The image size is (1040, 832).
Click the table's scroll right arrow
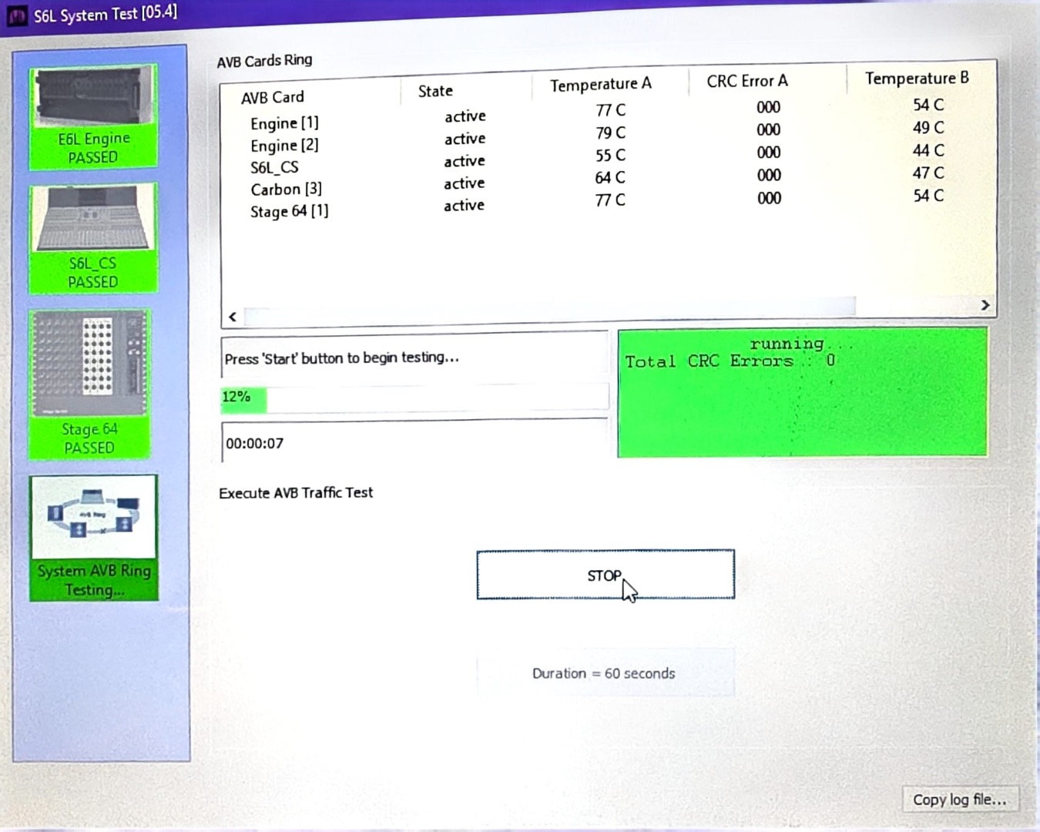click(x=985, y=305)
